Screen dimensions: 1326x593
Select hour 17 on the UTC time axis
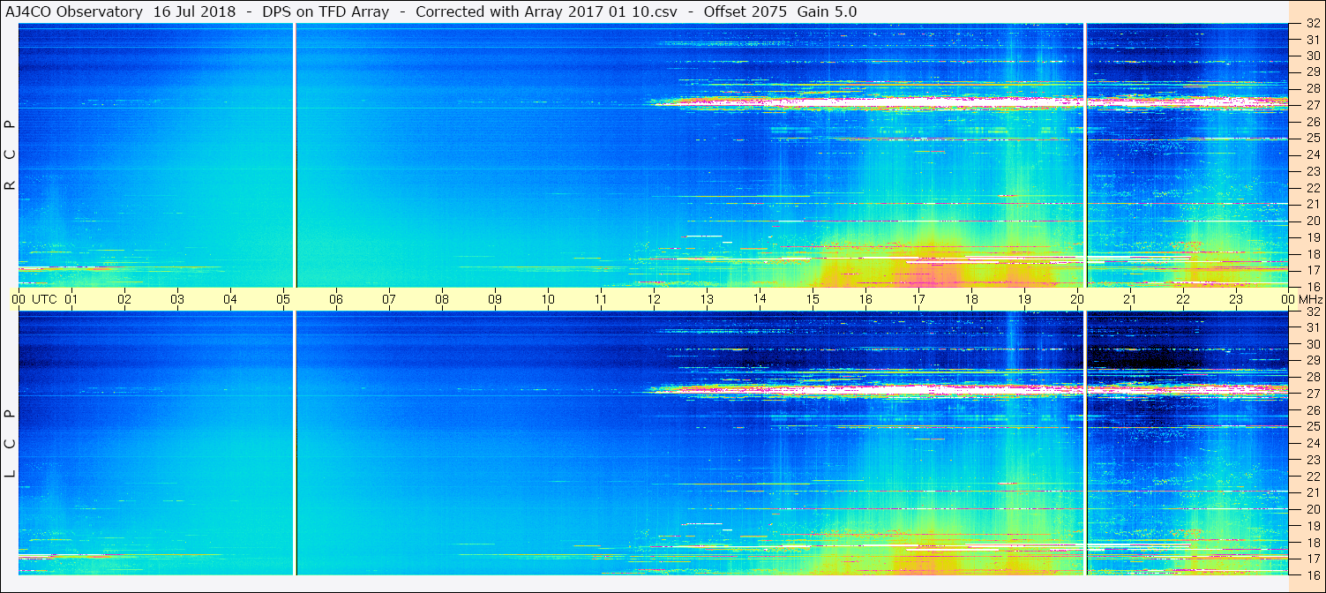pos(918,299)
